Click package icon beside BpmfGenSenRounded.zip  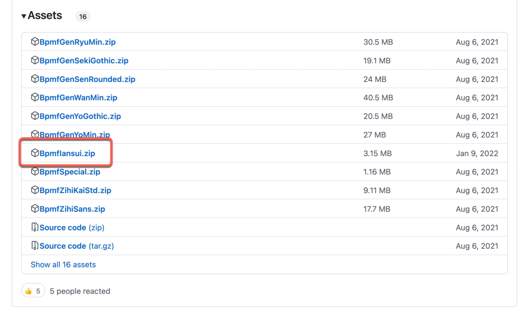pos(35,79)
